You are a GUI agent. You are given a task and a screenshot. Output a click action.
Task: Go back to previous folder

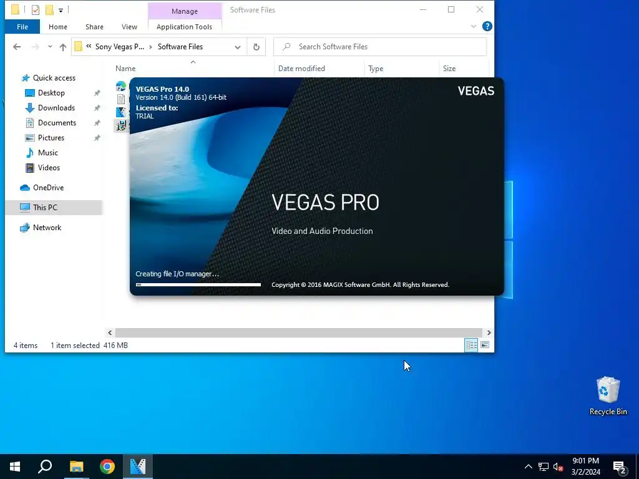pyautogui.click(x=17, y=47)
